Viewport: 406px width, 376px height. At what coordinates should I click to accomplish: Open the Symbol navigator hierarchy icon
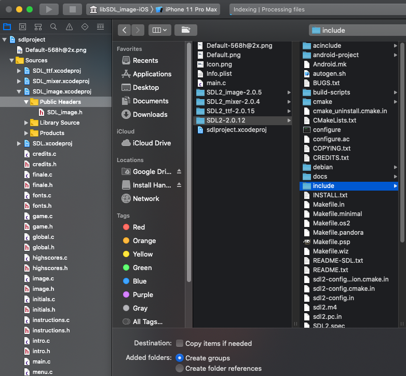click(38, 26)
